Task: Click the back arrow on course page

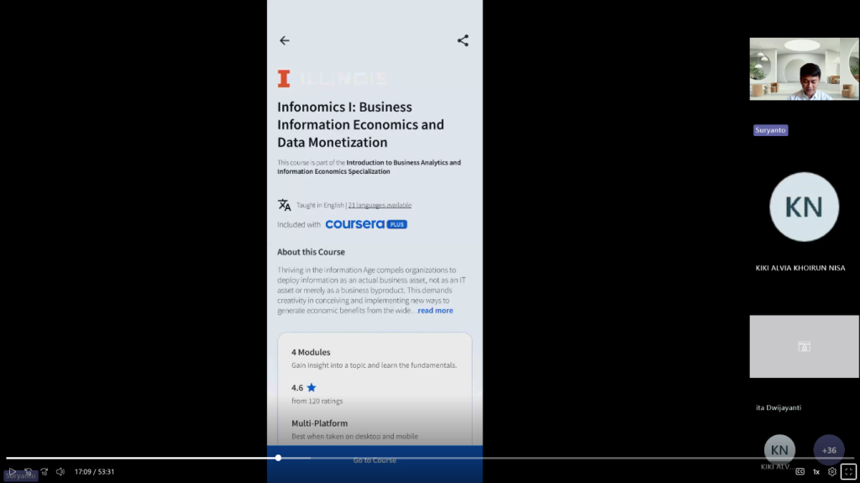Action: coord(284,40)
